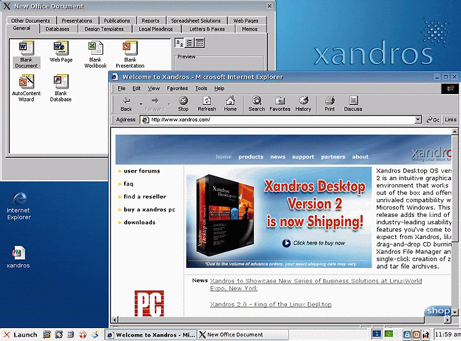This screenshot has height=341, width=461.
Task: Toggle the Large Icons view button
Action: (x=179, y=42)
